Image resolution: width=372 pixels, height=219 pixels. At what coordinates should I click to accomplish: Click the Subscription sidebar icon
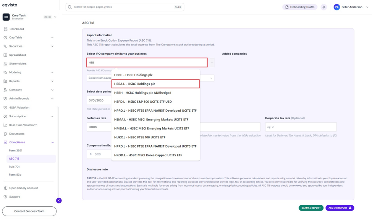coord(5,117)
